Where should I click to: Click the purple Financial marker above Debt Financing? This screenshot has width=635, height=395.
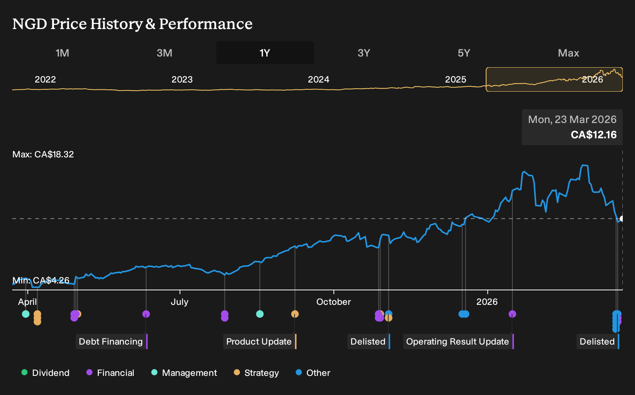point(146,314)
